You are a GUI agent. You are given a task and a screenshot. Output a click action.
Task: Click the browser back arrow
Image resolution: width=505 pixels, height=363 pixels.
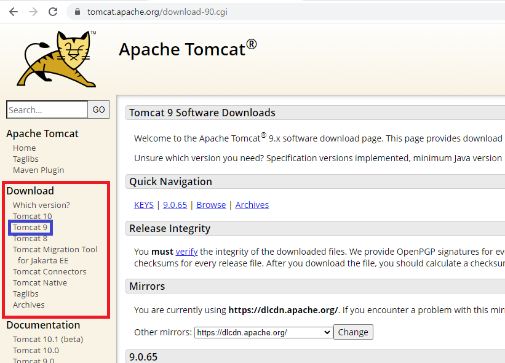click(x=14, y=12)
